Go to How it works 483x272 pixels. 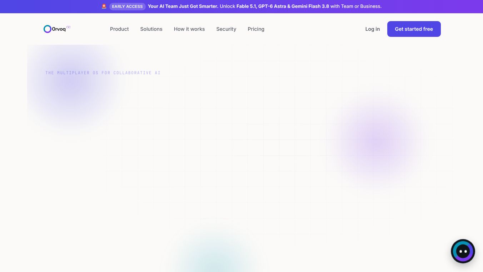pyautogui.click(x=189, y=29)
